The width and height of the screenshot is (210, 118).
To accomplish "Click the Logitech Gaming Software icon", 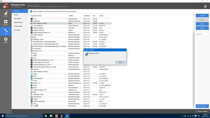I will click(x=31, y=32).
